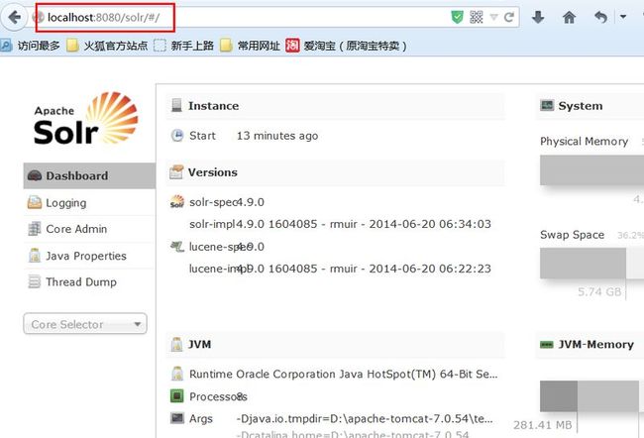Click the Versions section box icon

[x=176, y=171]
